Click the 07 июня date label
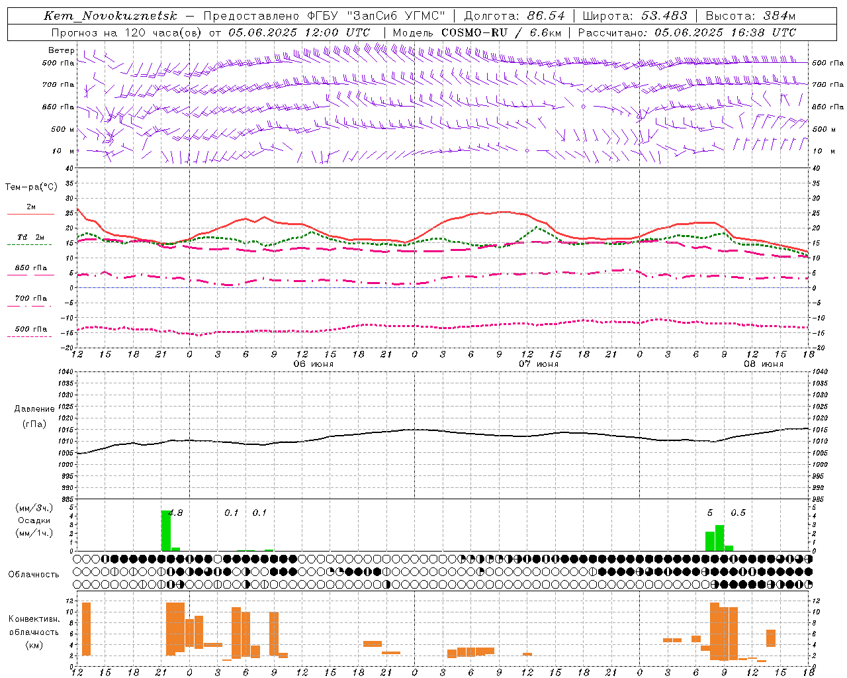The width and height of the screenshot is (847, 678). [x=539, y=364]
